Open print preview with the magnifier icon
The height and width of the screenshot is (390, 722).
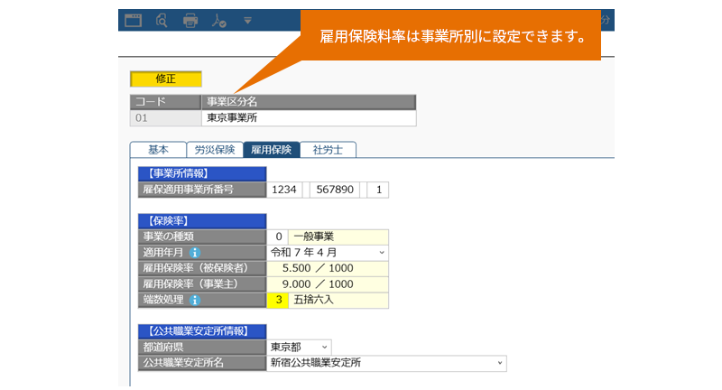click(x=162, y=19)
